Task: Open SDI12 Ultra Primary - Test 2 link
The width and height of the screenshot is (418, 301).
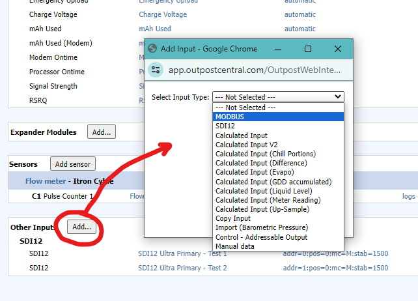Action: [x=182, y=268]
